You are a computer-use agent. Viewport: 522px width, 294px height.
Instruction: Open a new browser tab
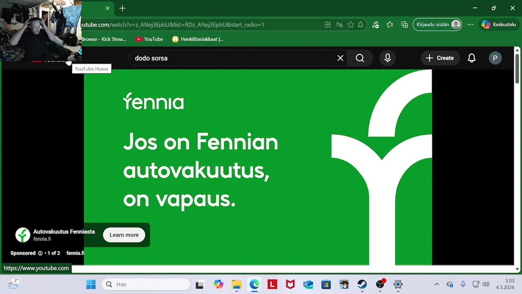click(x=122, y=8)
